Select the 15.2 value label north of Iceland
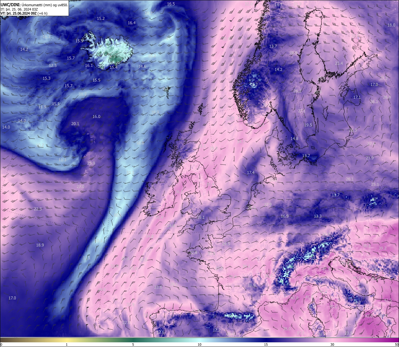Image resolution: width=399 pixels, height=347 pixels. tap(101, 19)
